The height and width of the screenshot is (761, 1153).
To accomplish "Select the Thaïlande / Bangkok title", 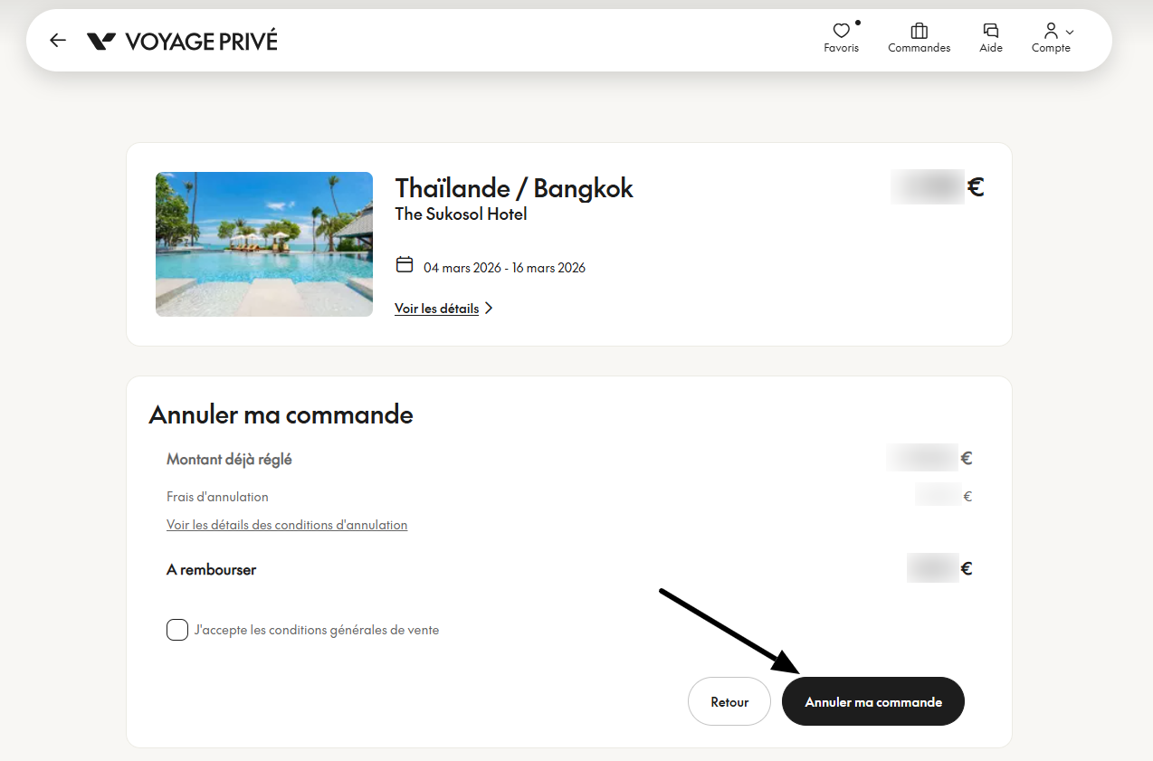I will point(514,188).
